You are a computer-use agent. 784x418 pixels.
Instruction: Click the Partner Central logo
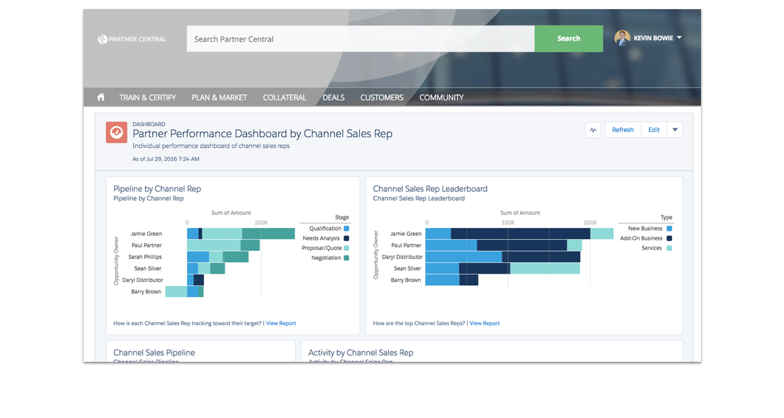[132, 39]
